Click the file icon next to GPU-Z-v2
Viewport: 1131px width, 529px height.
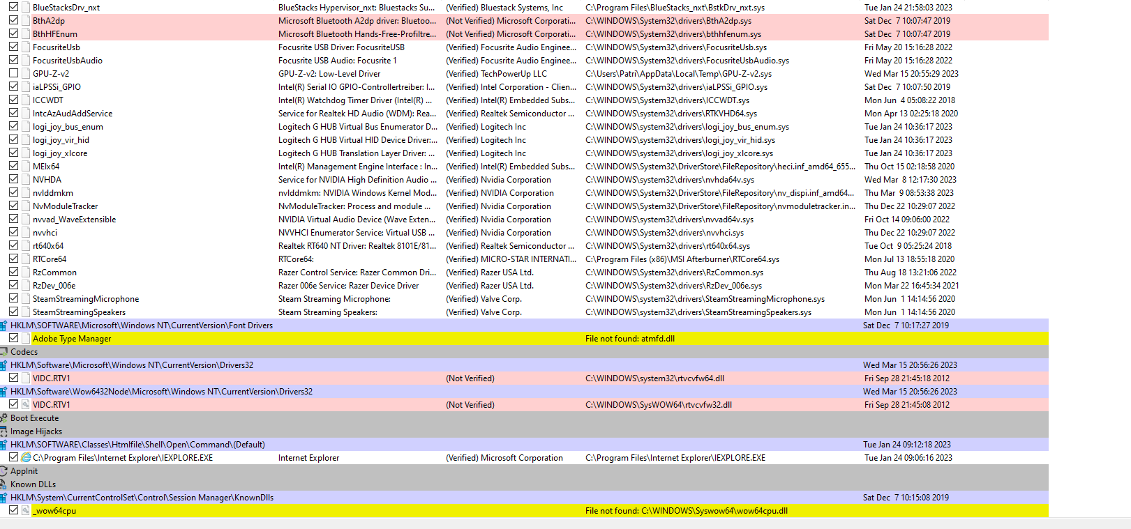tap(26, 74)
